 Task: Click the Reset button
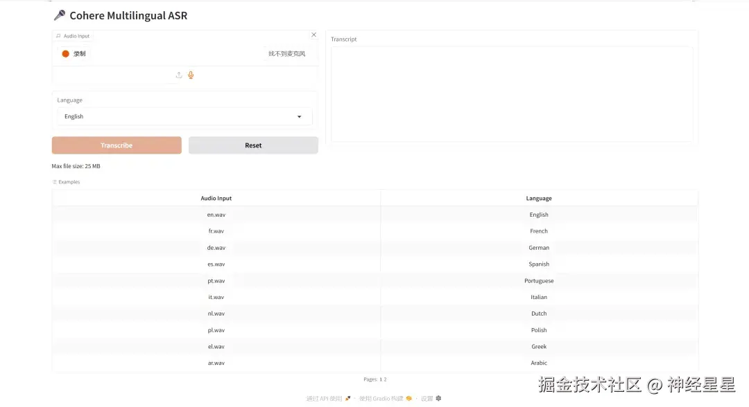coord(253,145)
